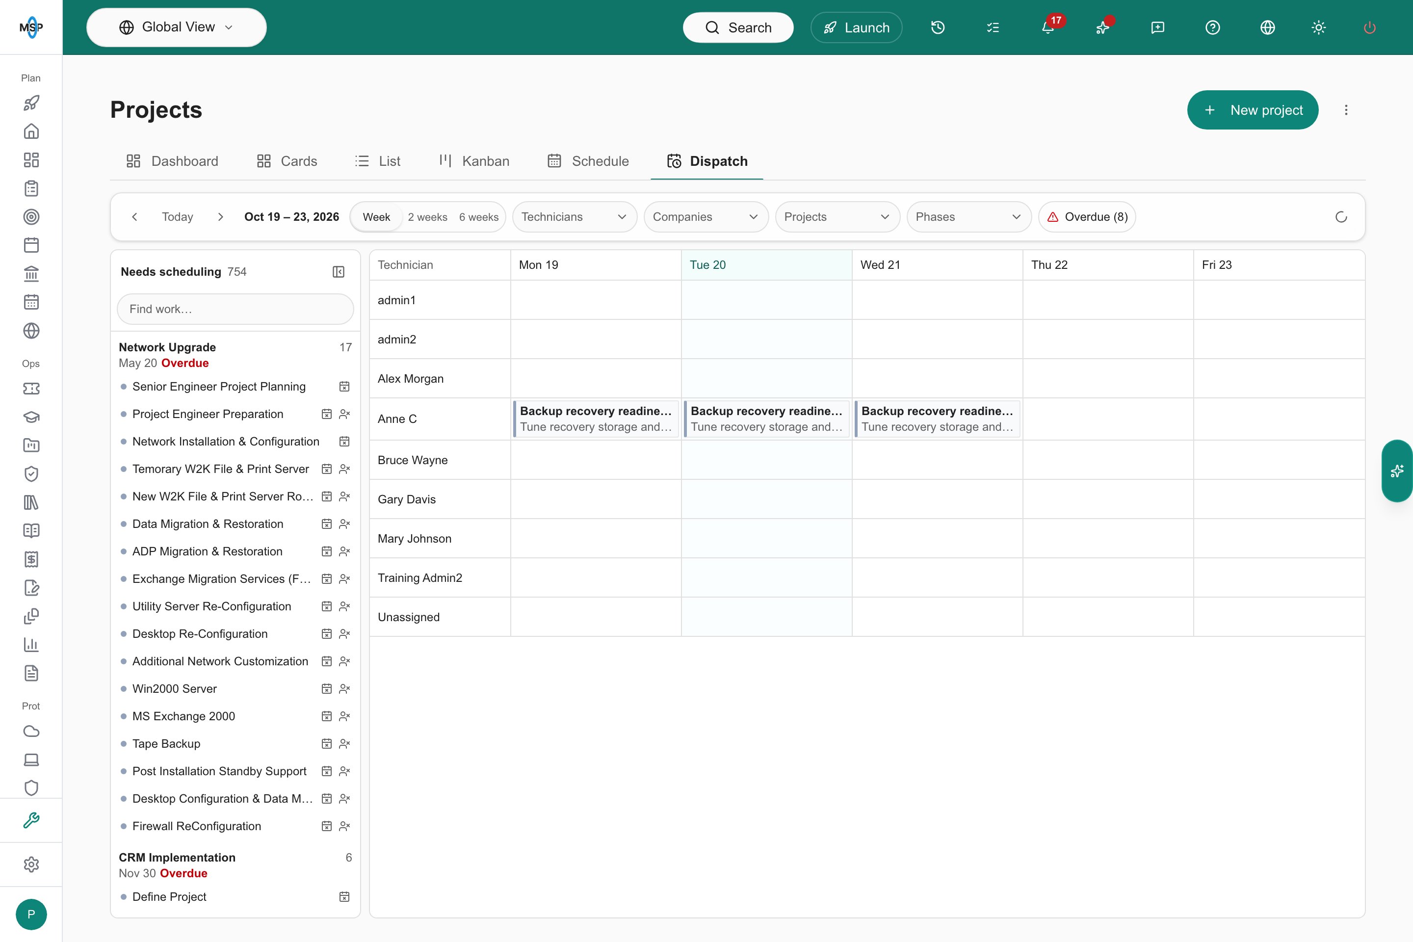Image resolution: width=1413 pixels, height=942 pixels.
Task: Click the red power logout icon
Action: [x=1370, y=27]
